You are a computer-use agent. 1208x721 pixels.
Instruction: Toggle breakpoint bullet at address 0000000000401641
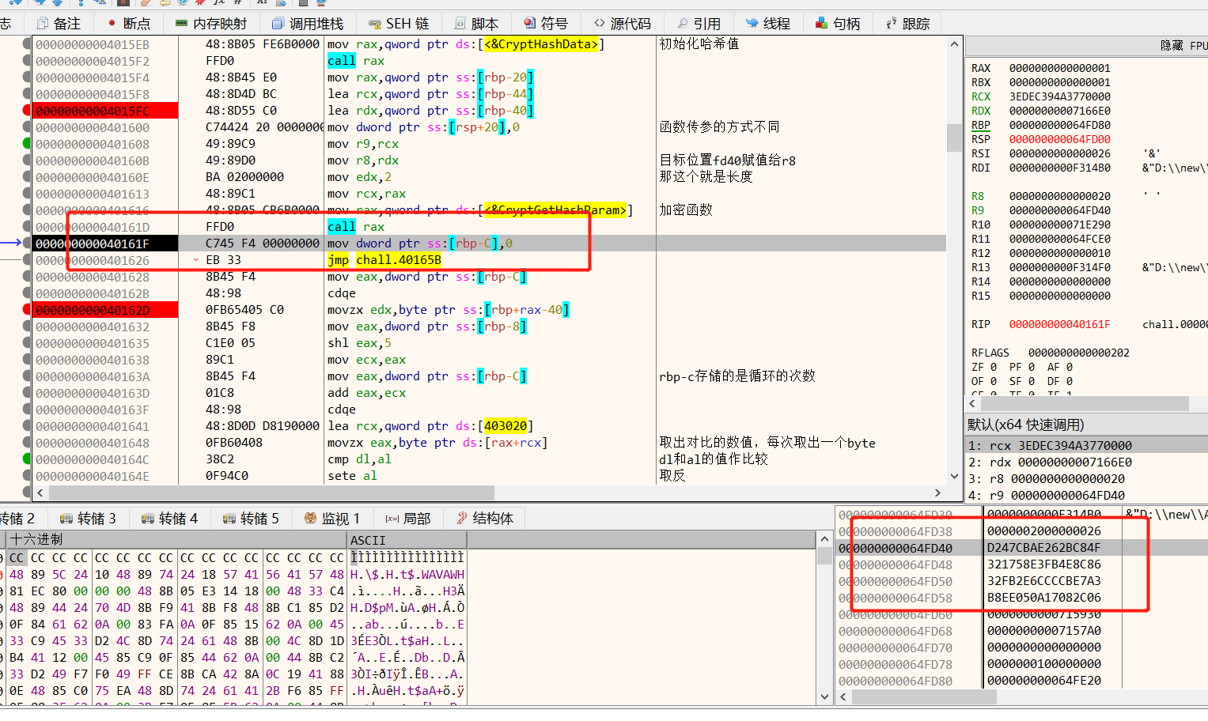point(27,426)
